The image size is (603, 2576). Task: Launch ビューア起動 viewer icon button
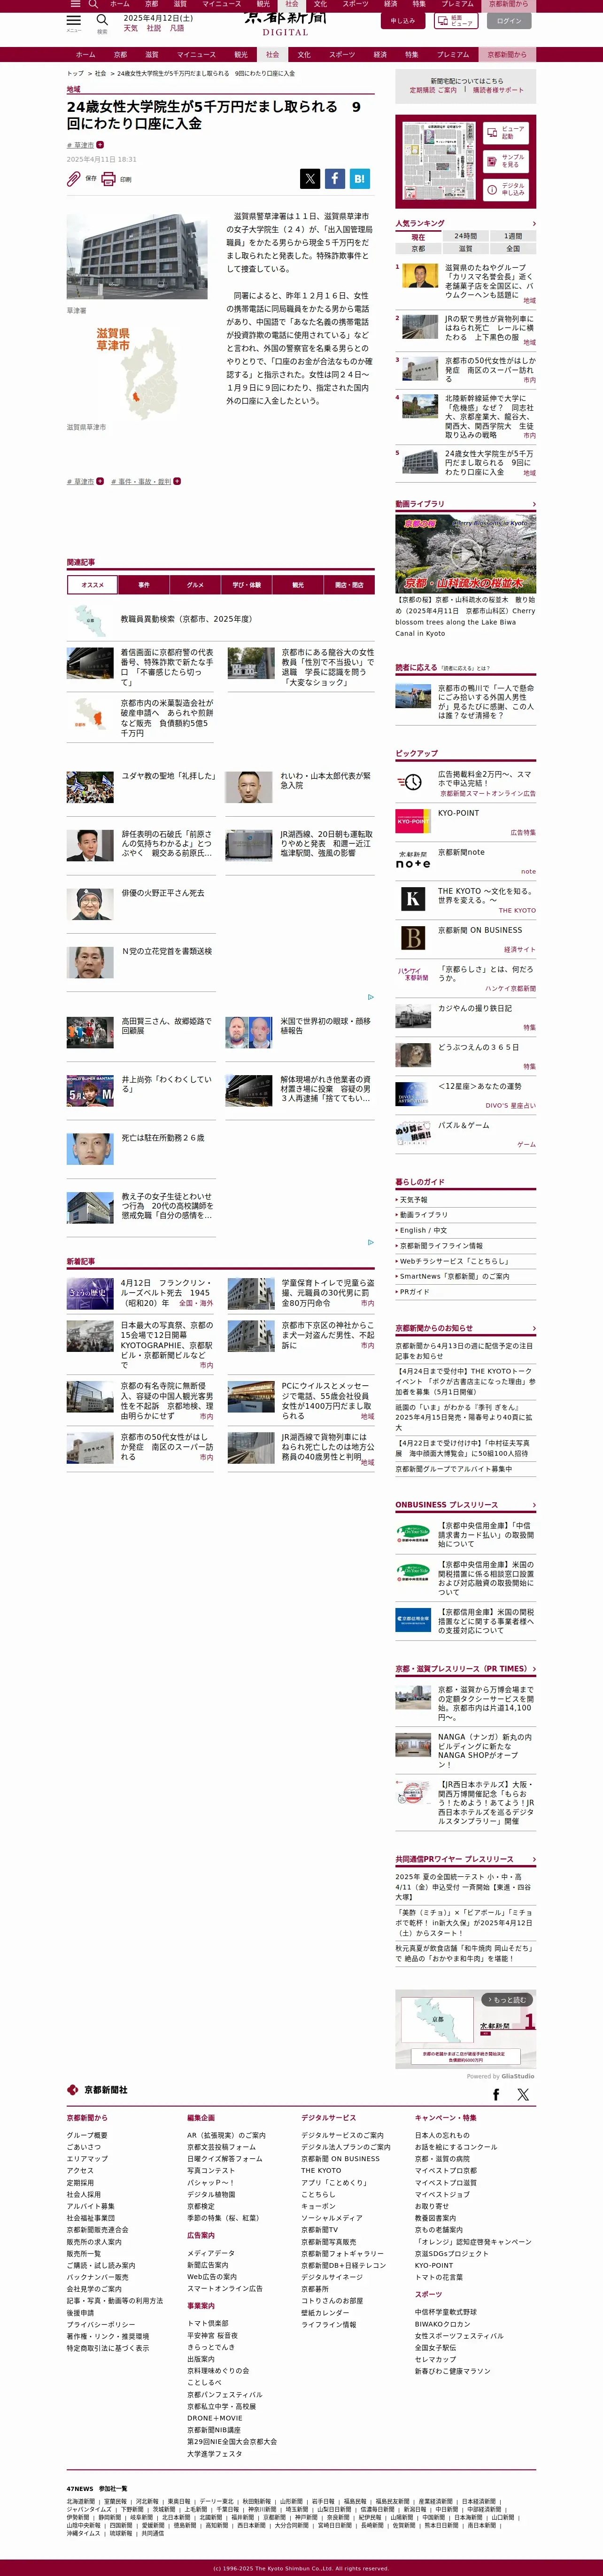pyautogui.click(x=506, y=133)
